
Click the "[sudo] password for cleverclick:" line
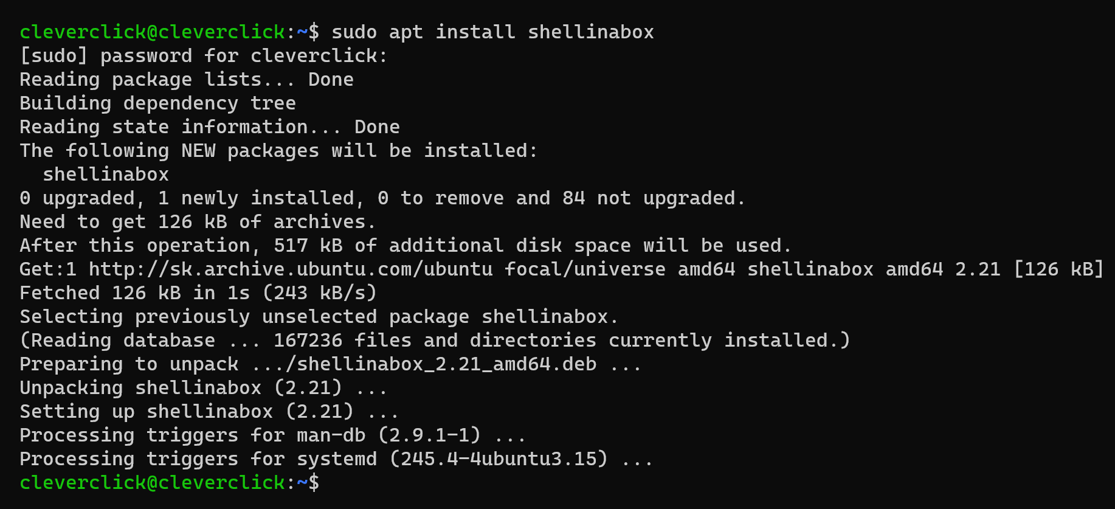click(203, 56)
